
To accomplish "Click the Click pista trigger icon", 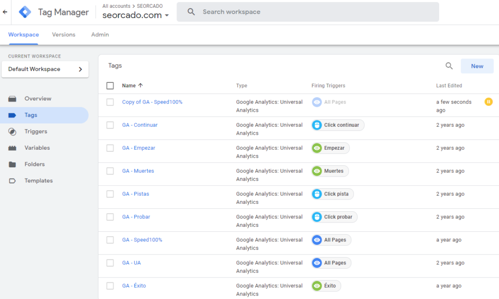I will point(317,194).
